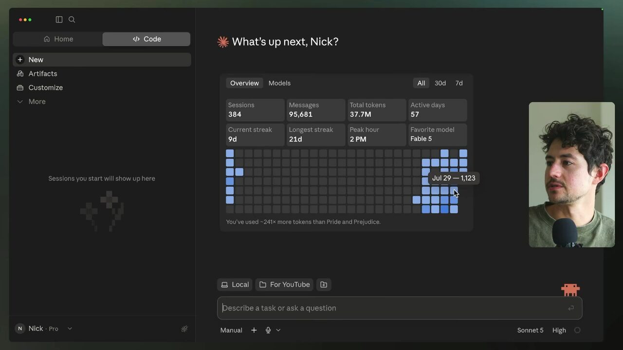
Task: Change the High effort level
Action: click(x=559, y=330)
